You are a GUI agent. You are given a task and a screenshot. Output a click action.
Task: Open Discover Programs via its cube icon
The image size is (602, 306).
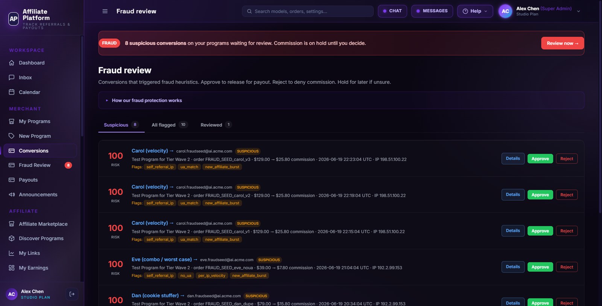12,238
